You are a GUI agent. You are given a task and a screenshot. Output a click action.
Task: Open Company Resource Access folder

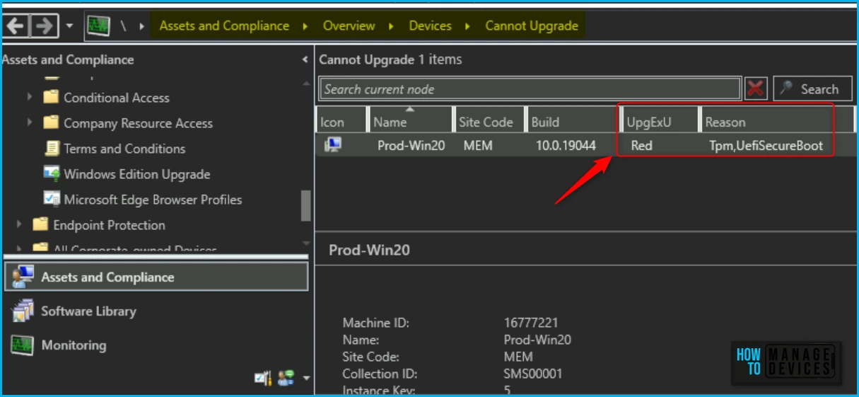(138, 123)
